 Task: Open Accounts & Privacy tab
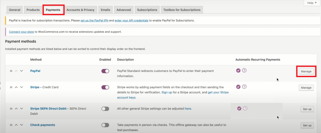(x=80, y=10)
